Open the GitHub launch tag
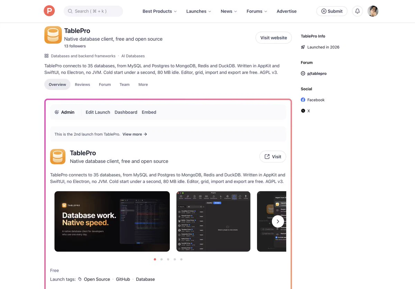 [123, 279]
